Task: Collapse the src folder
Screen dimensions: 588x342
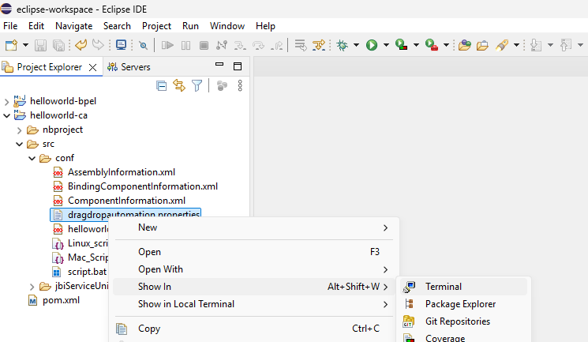Action: (19, 145)
